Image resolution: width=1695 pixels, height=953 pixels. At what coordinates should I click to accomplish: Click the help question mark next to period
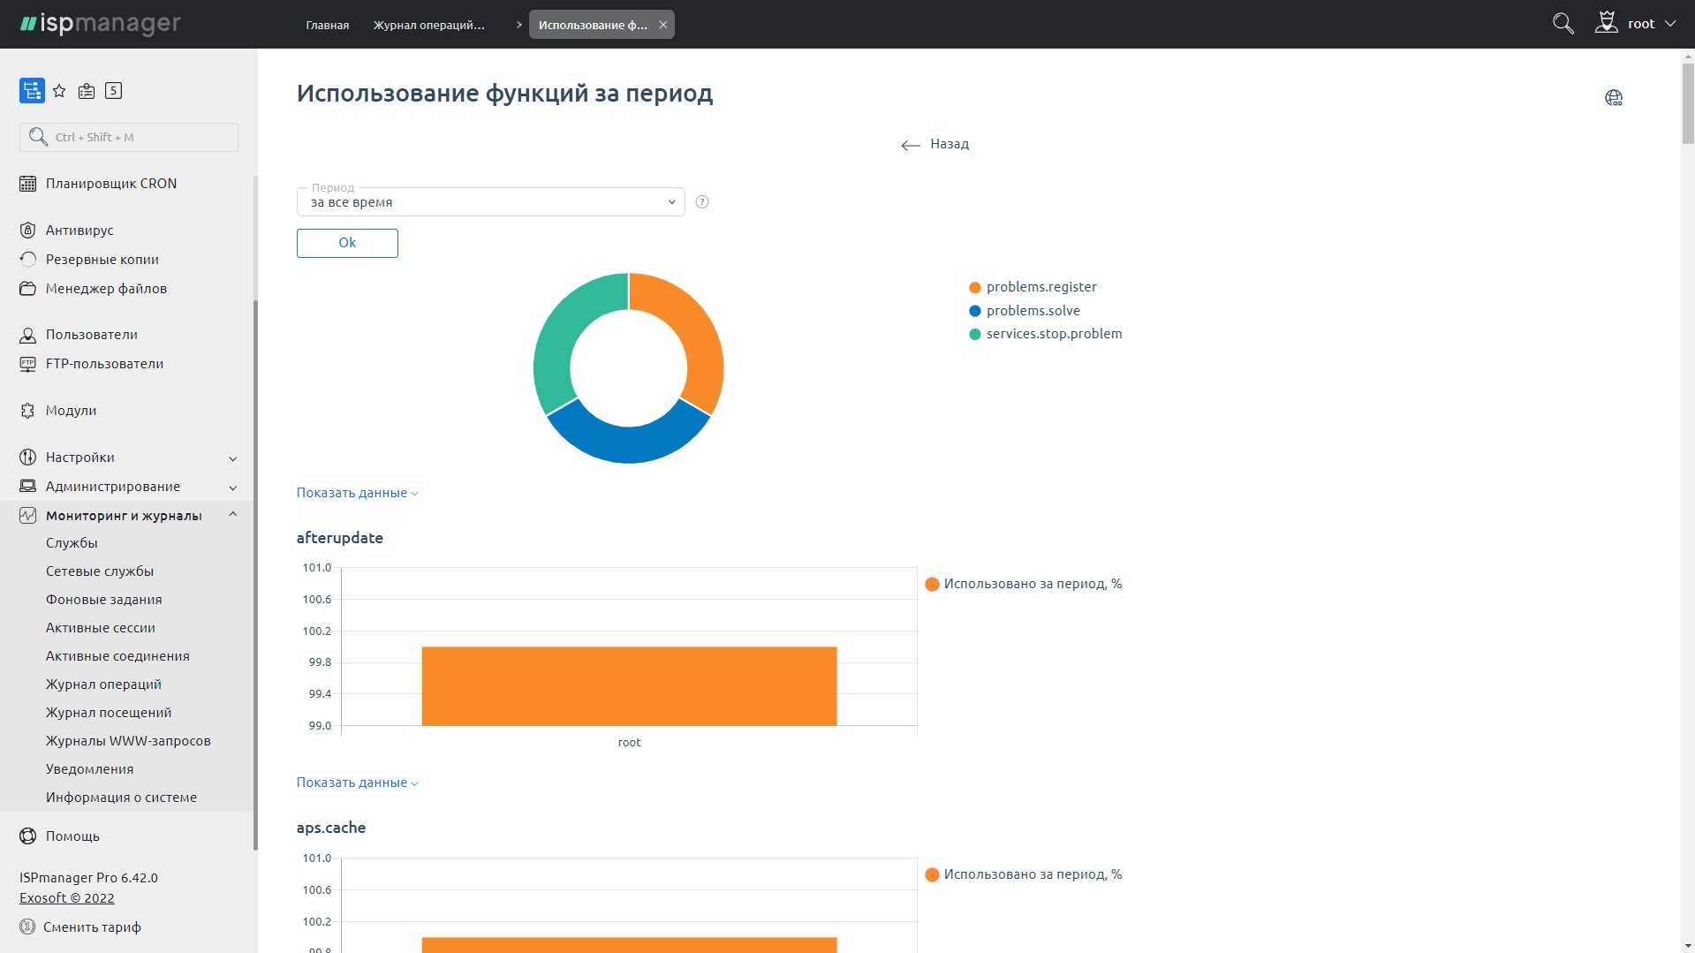tap(702, 202)
